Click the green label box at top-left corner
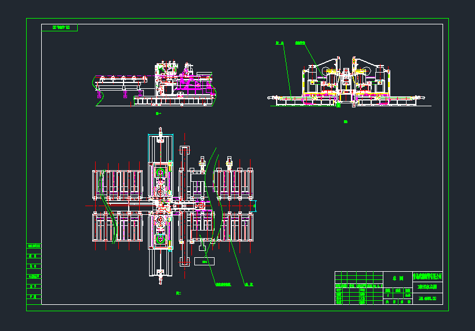Screen dimensions: 475x331 60,27
